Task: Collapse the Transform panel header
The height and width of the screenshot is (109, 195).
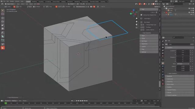Action: click(179, 48)
